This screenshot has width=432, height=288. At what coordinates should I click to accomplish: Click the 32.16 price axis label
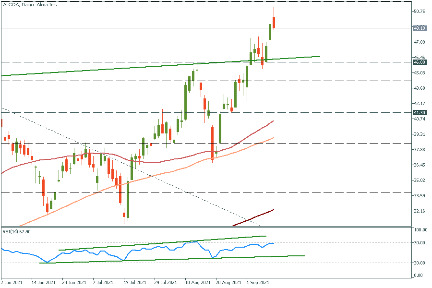coord(420,211)
